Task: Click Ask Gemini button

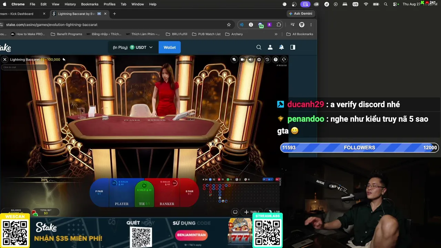Action: [300, 14]
